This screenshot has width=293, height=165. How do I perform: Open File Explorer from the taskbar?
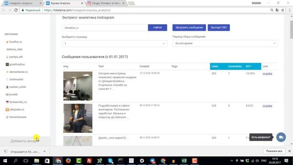pyautogui.click(x=37, y=161)
